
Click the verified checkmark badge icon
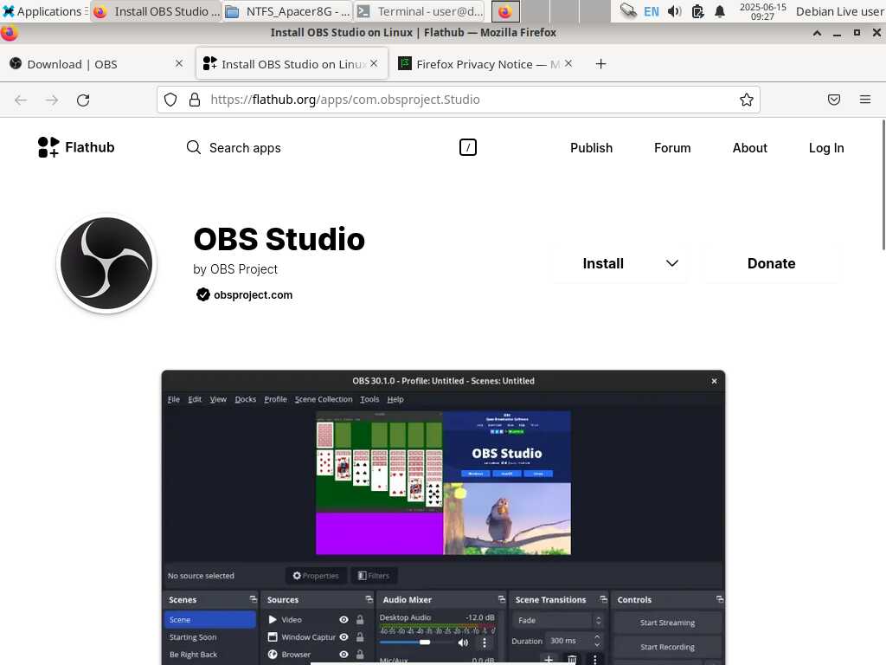point(202,294)
